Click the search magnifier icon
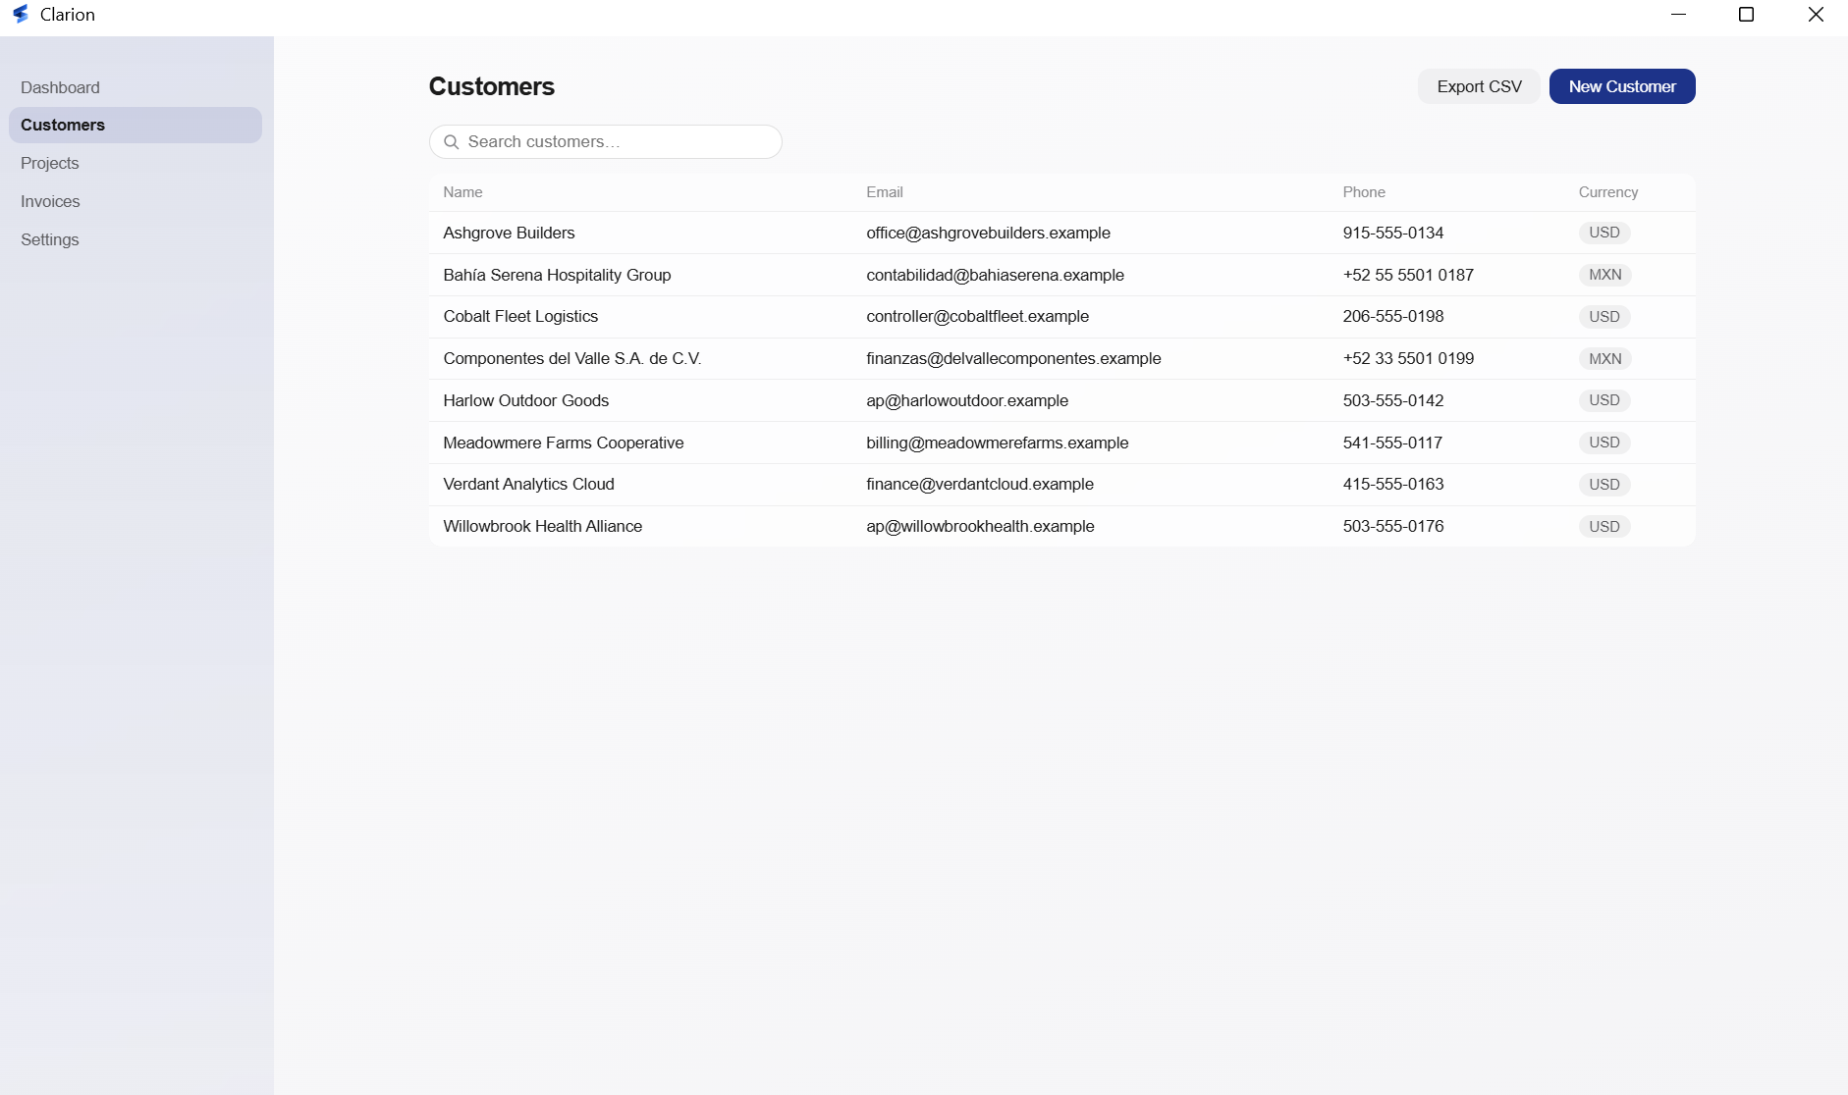The height and width of the screenshot is (1095, 1848). pyautogui.click(x=452, y=142)
